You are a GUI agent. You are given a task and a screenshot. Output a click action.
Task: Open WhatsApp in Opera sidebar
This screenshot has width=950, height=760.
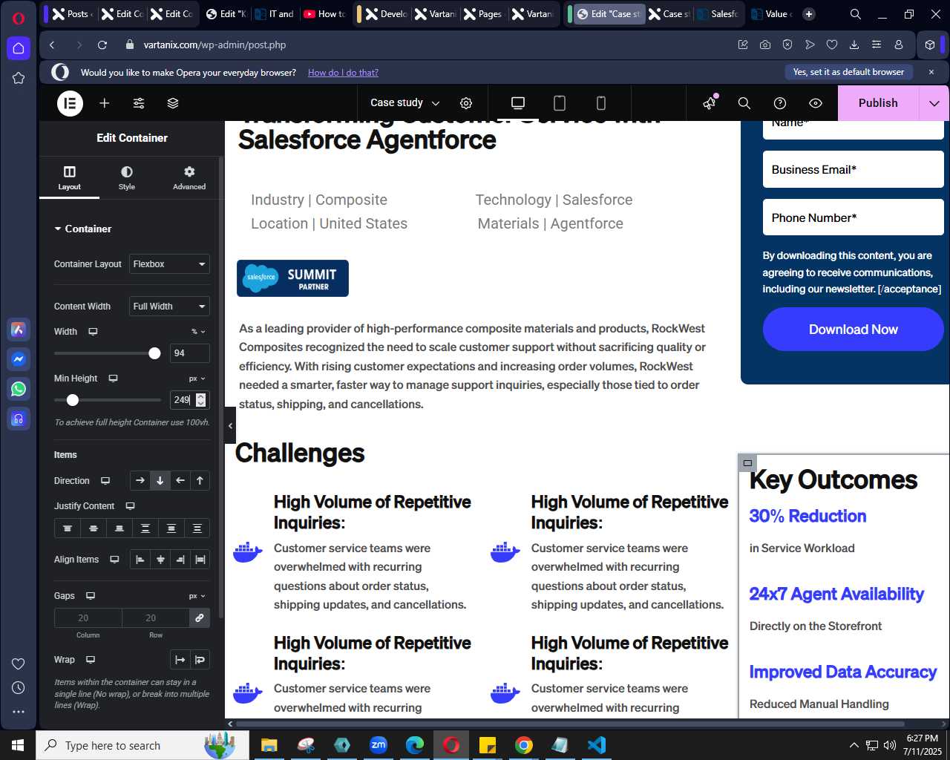19,389
